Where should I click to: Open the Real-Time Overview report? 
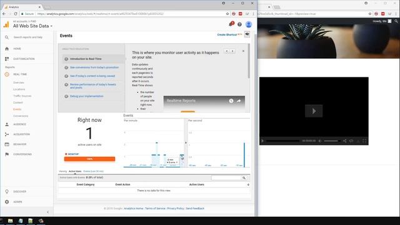point(19,82)
